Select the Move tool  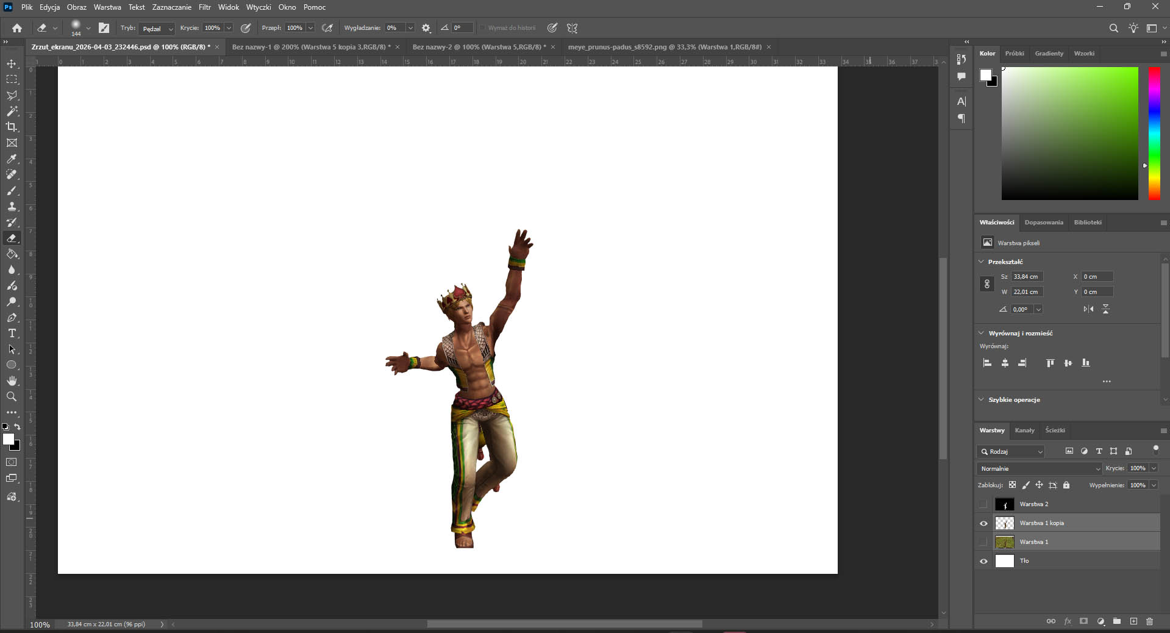pos(12,64)
